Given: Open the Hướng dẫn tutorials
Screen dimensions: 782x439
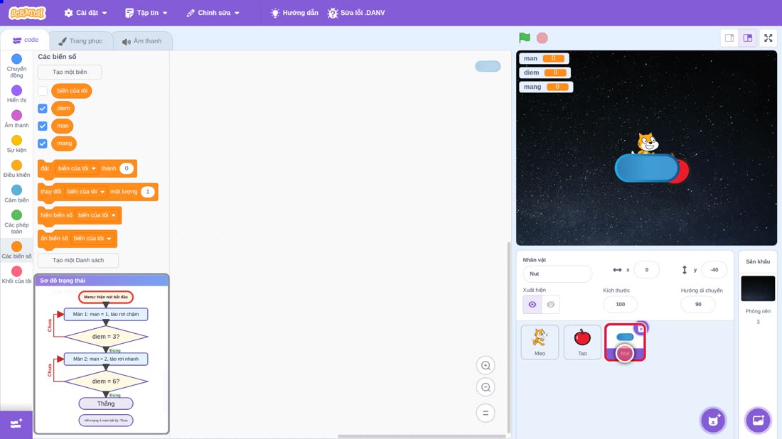Looking at the screenshot, I should coord(294,13).
